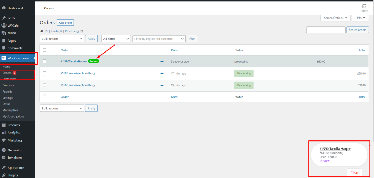The height and width of the screenshot is (178, 374).
Task: Sort by Date column header
Action: [174, 50]
